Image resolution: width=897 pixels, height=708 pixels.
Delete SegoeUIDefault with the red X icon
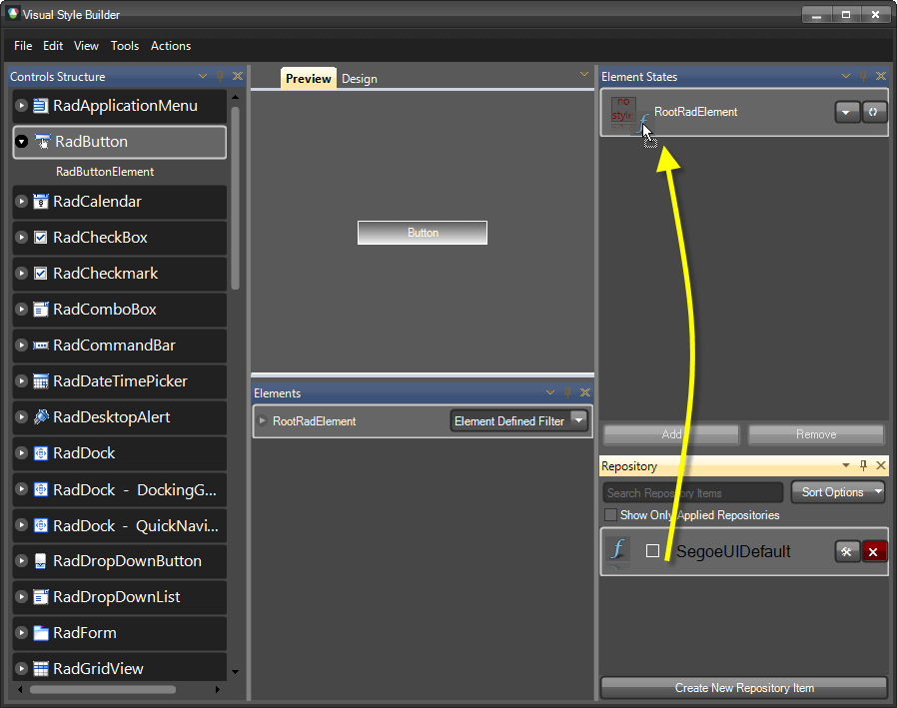pos(874,552)
